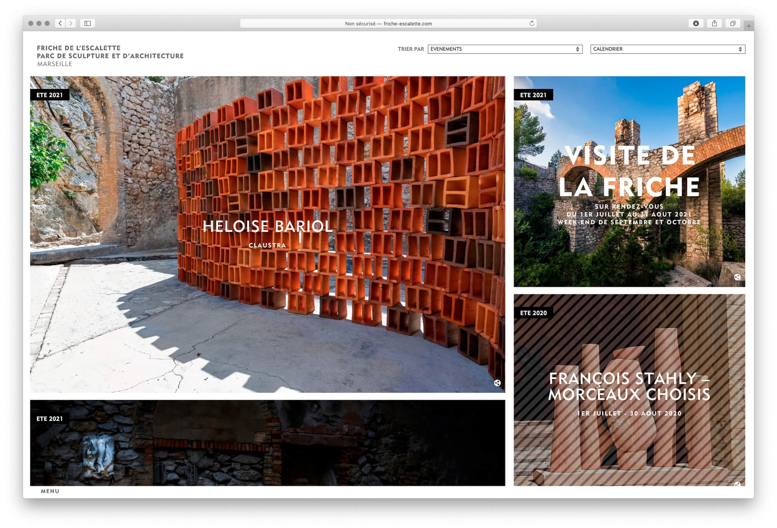Share the Visite de la Friche card
Viewport: 777px width, 528px height.
tap(737, 277)
